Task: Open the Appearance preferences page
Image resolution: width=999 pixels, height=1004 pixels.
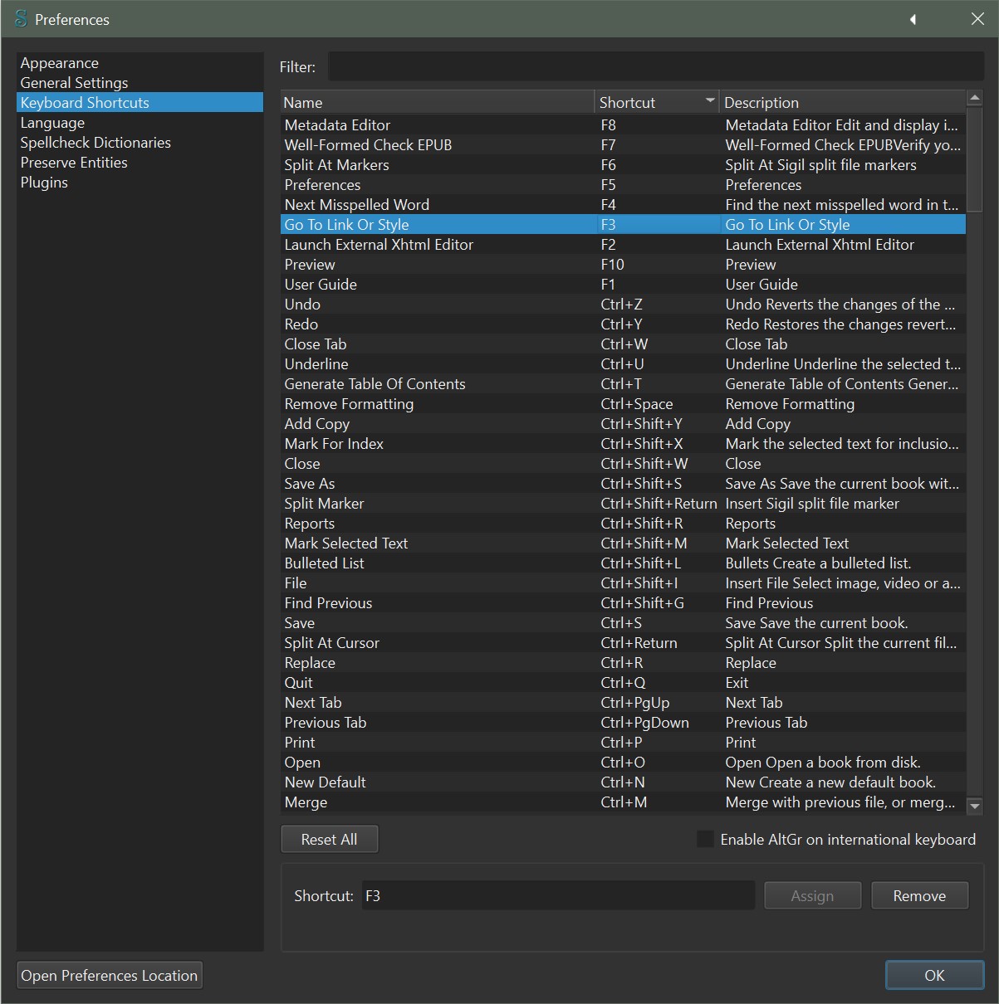Action: click(60, 63)
